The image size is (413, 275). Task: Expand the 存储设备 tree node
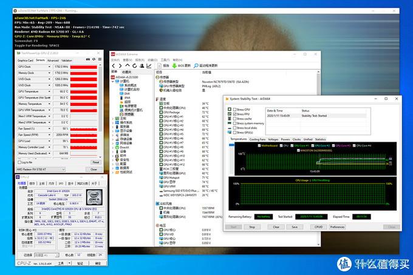(113, 139)
